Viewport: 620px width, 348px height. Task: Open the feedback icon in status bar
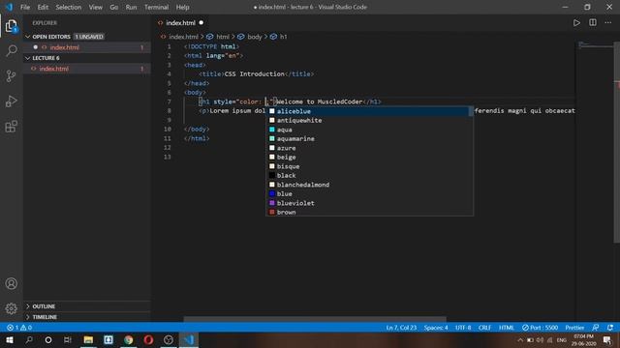click(x=595, y=328)
